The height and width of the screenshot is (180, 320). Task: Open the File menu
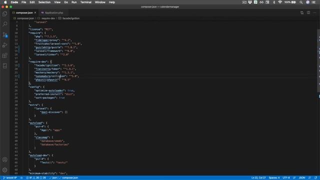click(x=24, y=2)
